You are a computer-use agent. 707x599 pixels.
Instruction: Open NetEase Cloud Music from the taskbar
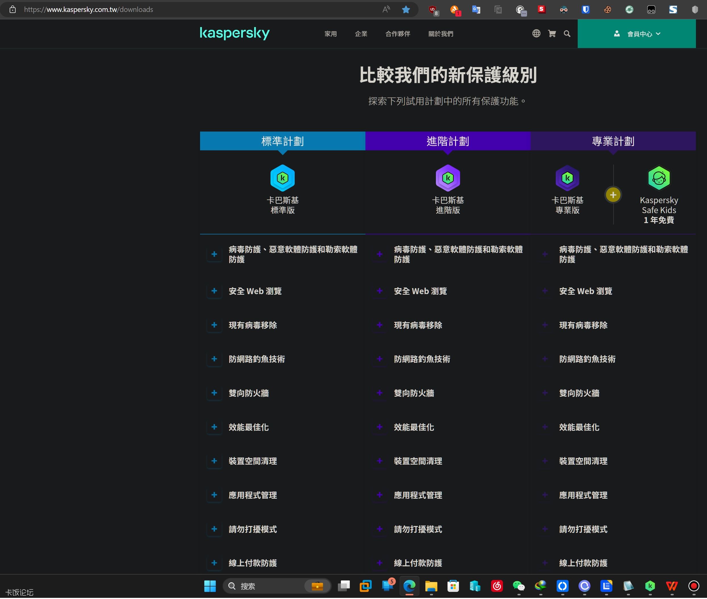coord(497,586)
